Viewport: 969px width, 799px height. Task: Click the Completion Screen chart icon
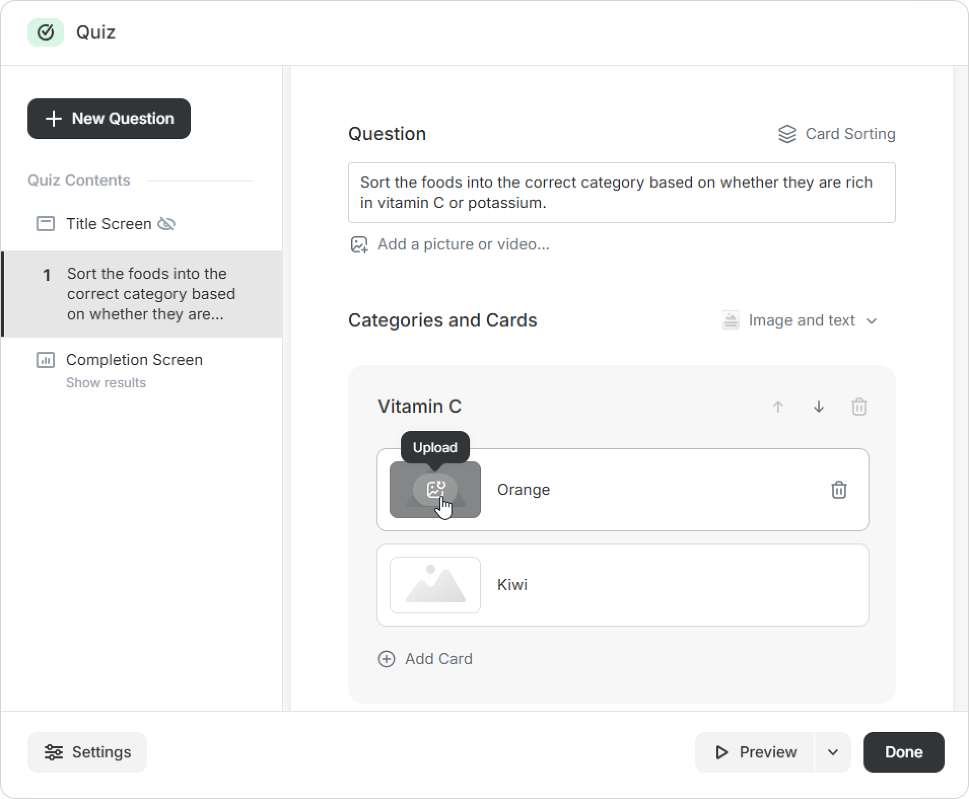coord(46,360)
